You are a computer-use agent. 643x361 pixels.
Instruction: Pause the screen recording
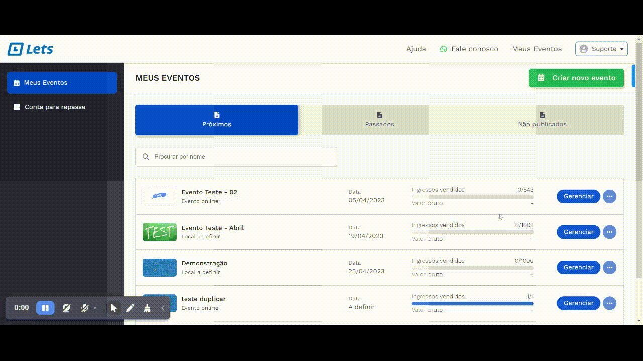tap(45, 308)
